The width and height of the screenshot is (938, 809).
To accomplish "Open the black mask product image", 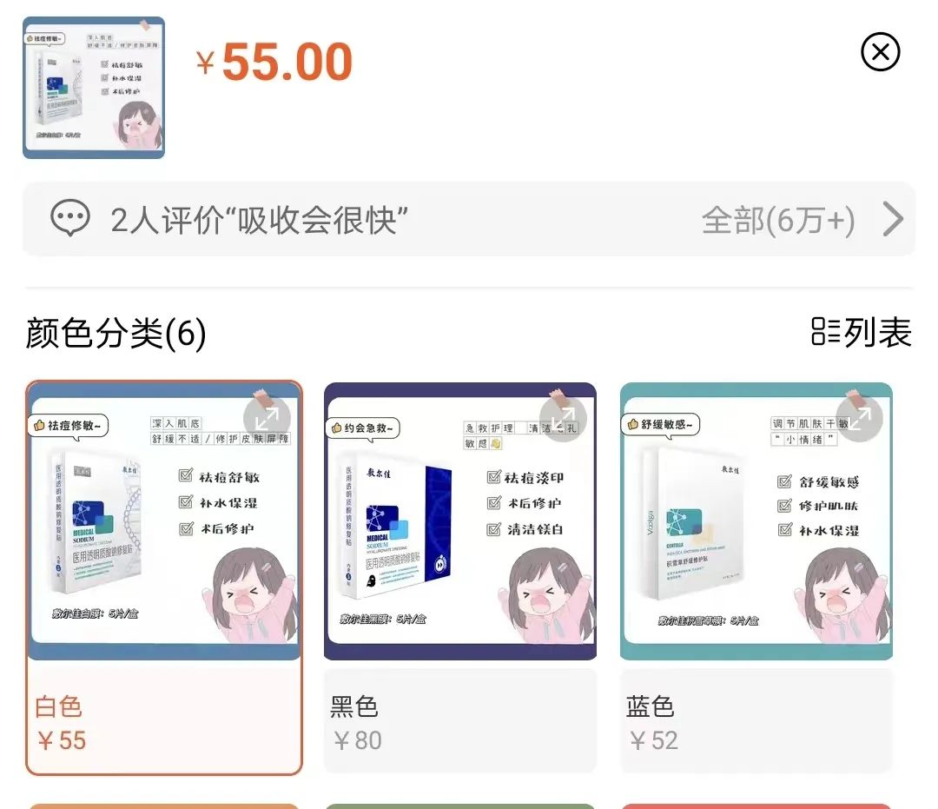I will pos(460,521).
